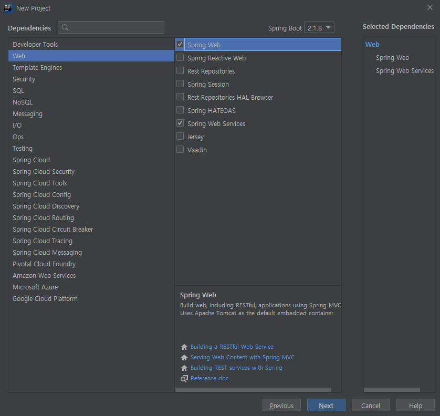Click horizontal scrollbar under dependency description
Screen dimensions: 440x416
click(x=253, y=390)
